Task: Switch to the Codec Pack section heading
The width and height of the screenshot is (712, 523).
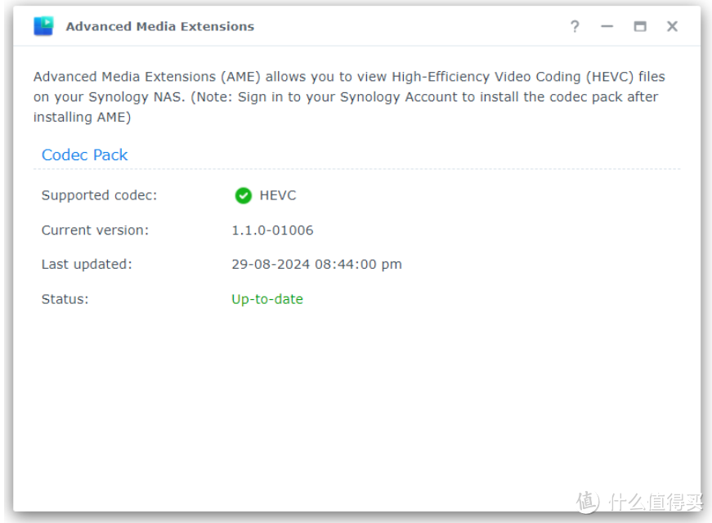Action: point(84,154)
